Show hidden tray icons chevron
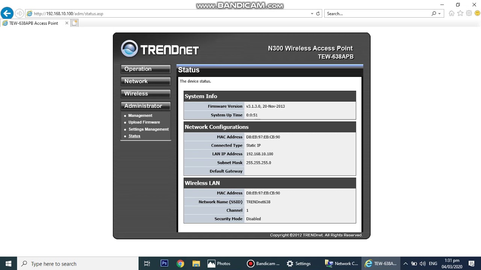The width and height of the screenshot is (481, 270). [405, 264]
